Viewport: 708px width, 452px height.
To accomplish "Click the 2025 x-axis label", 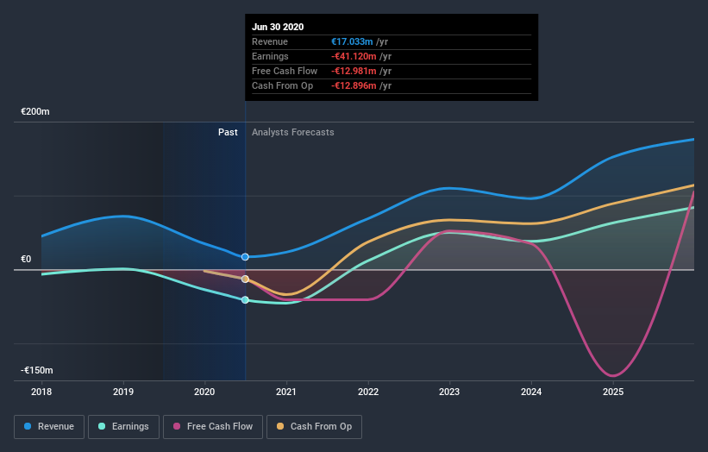I will (x=613, y=392).
